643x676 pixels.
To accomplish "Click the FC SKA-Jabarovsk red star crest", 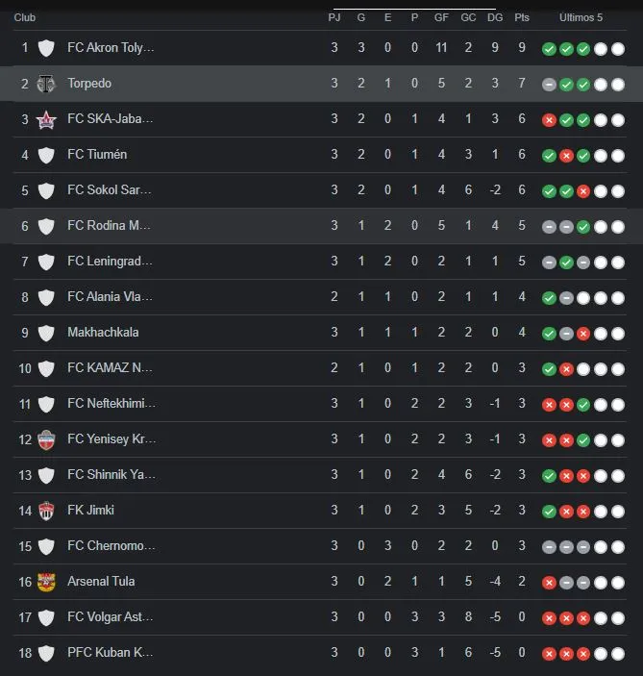I will 45,119.
